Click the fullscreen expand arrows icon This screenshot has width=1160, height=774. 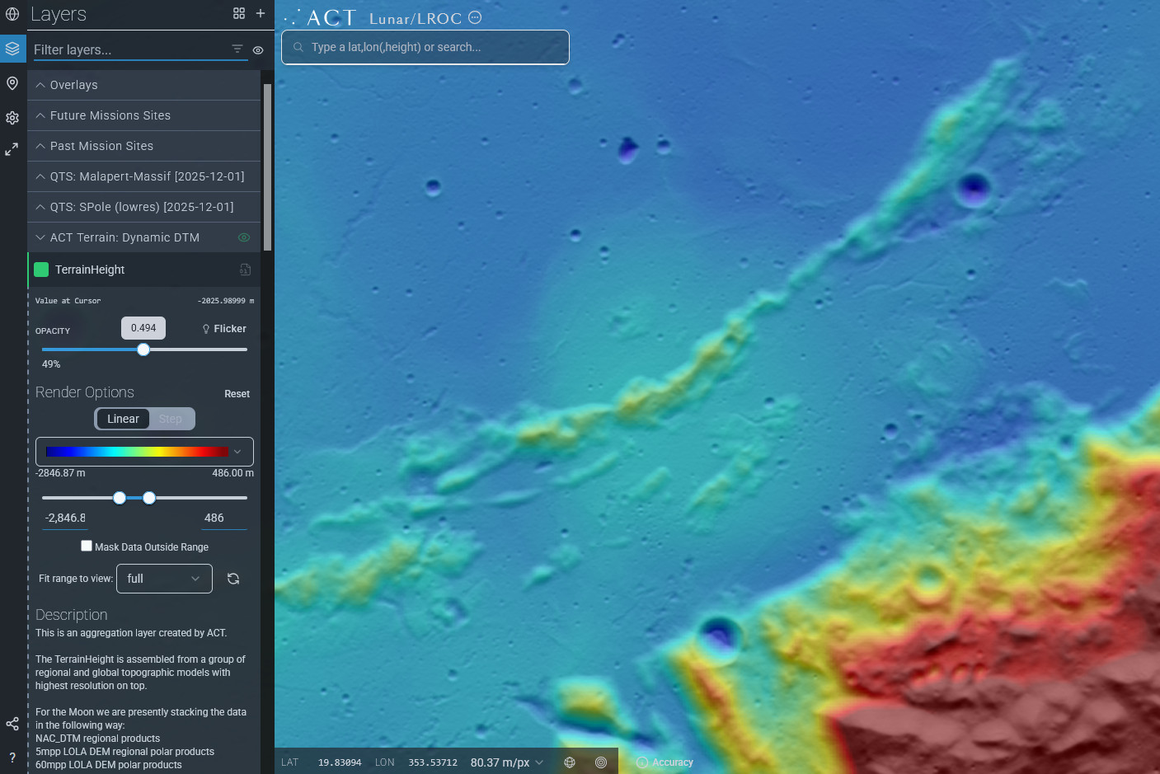12,149
